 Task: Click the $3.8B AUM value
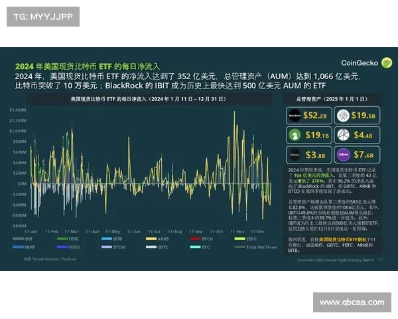coord(315,155)
